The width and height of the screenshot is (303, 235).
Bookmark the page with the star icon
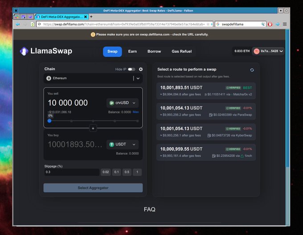click(x=208, y=24)
